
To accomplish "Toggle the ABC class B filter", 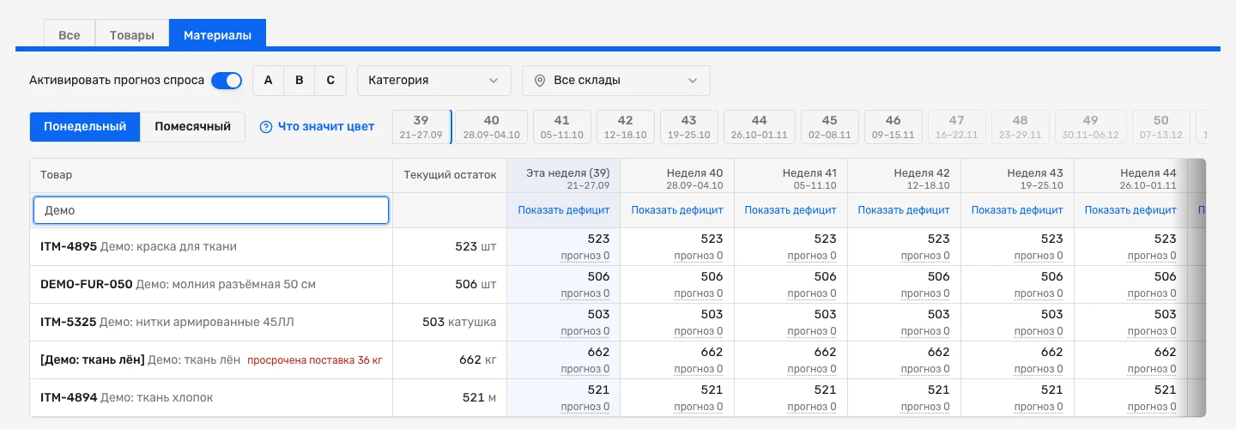I will 299,81.
